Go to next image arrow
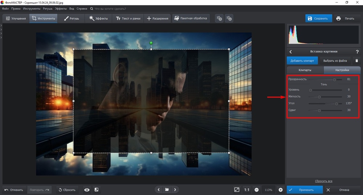This screenshot has width=363, height=195. (175, 190)
